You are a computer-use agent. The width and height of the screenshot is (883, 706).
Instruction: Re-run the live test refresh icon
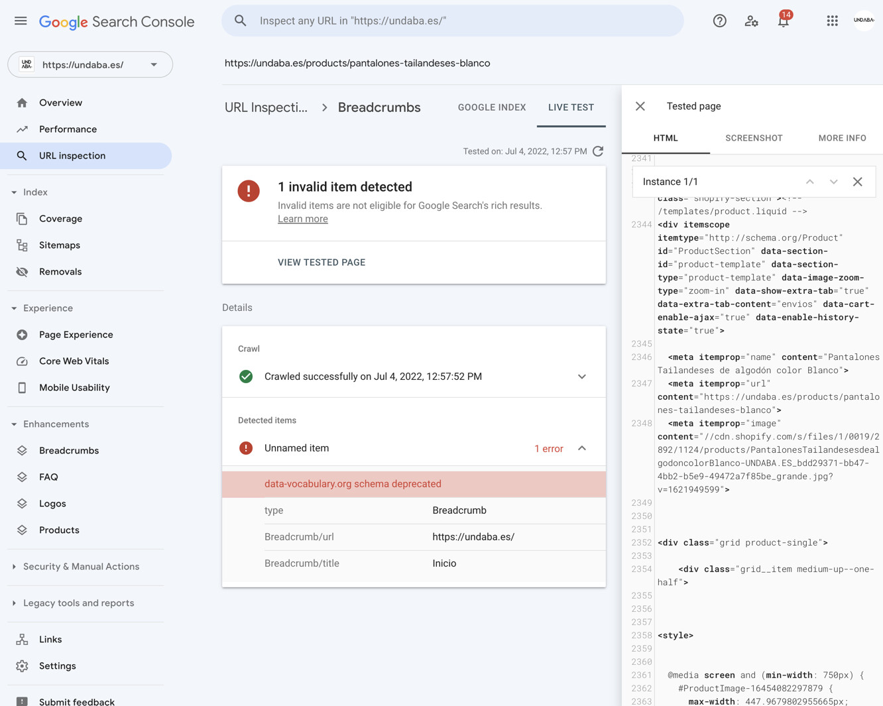coord(598,151)
